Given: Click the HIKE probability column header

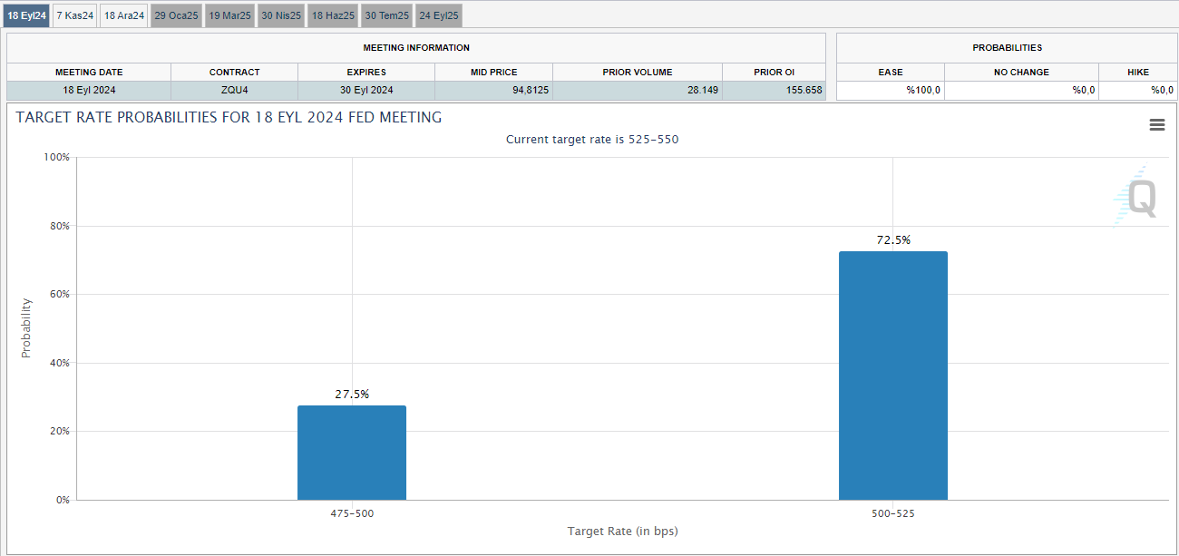Looking at the screenshot, I should 1138,72.
